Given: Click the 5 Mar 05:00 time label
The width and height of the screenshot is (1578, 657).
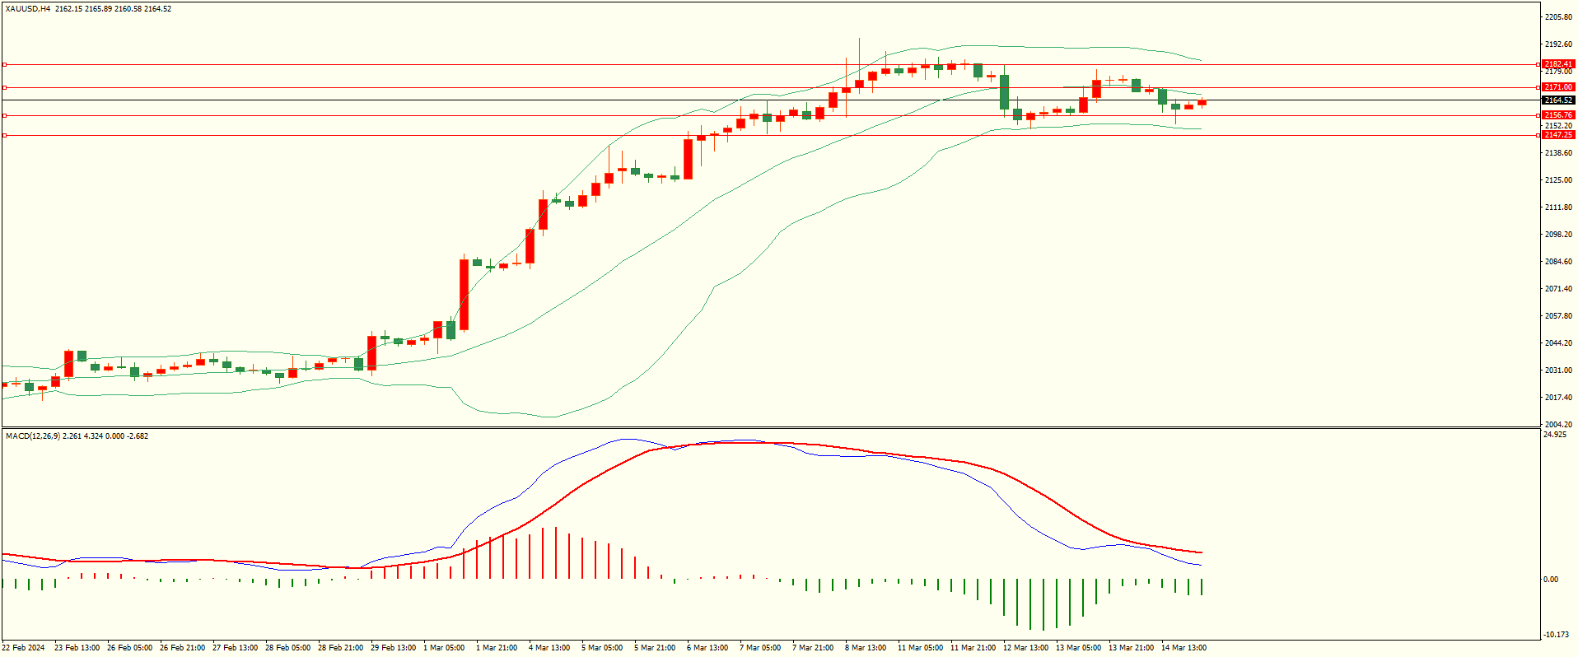Looking at the screenshot, I should pos(603,648).
